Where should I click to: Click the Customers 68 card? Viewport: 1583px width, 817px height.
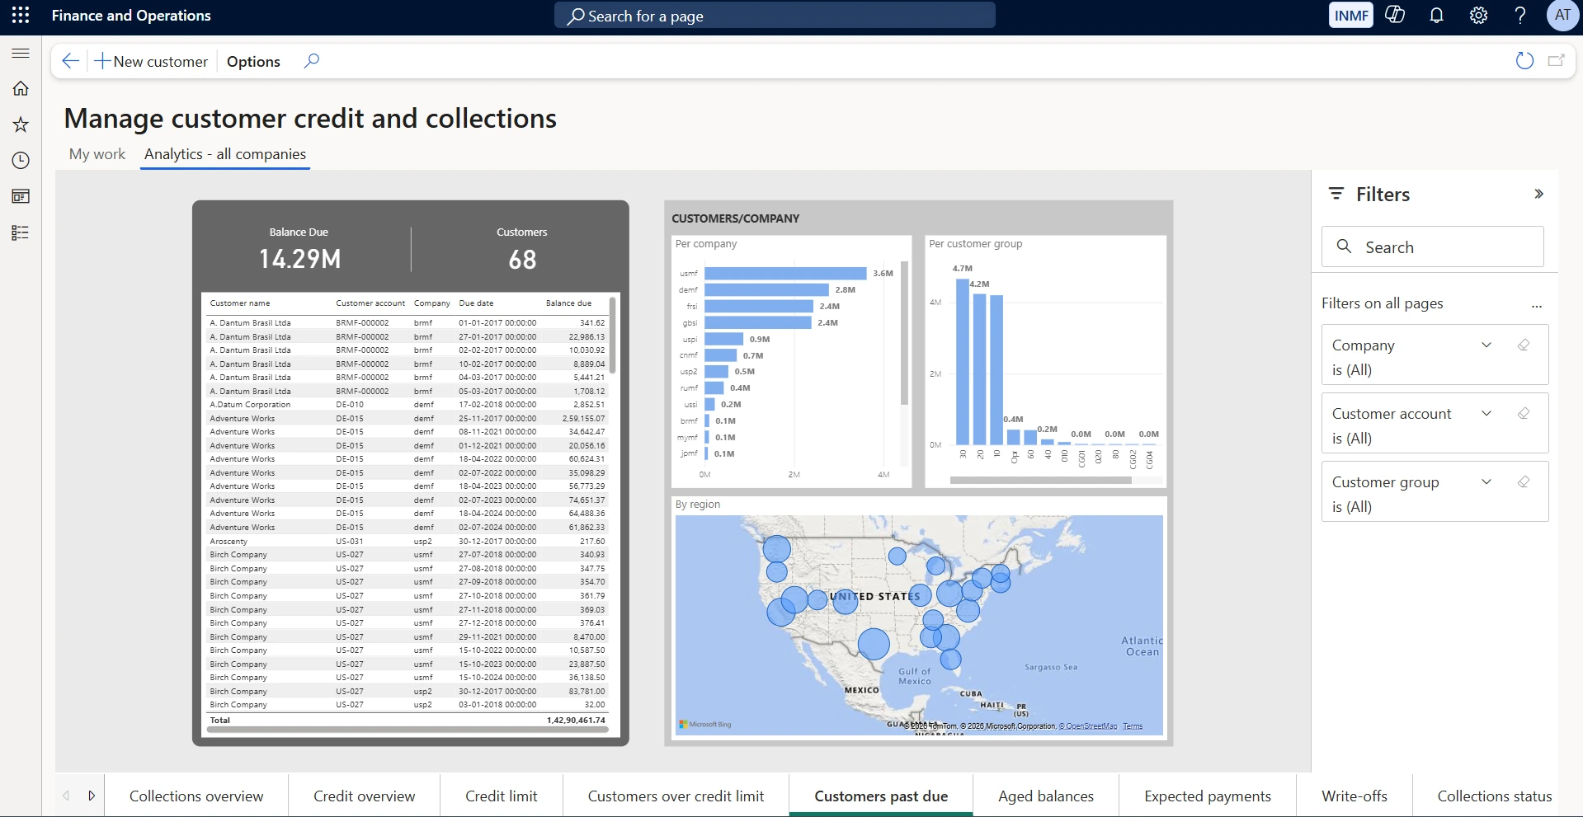pos(522,250)
